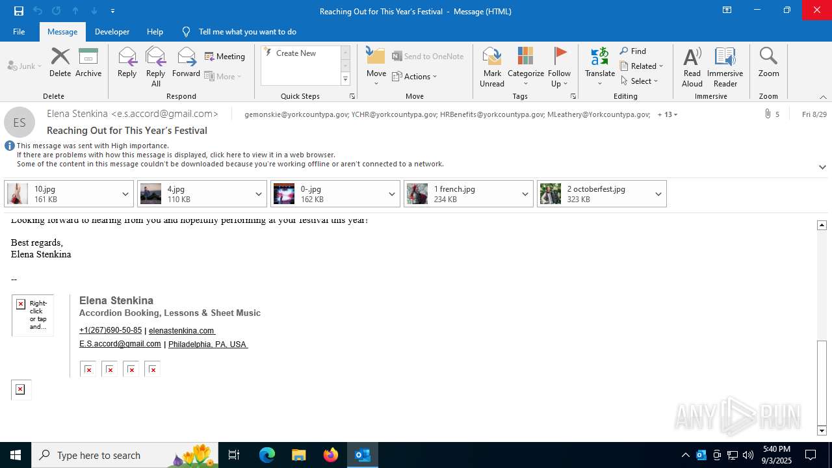Open Categorize color options

tap(526, 67)
